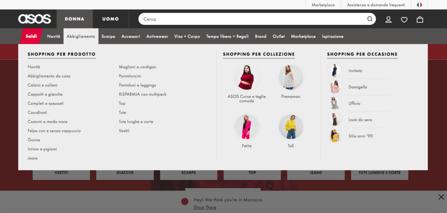Select Felpe con e senza cappuccio

pyautogui.click(x=54, y=131)
